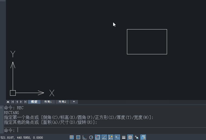Image resolution: width=206 pixels, height=140 pixels.
Task: Click the UCS Y axis label
Action: (13, 54)
